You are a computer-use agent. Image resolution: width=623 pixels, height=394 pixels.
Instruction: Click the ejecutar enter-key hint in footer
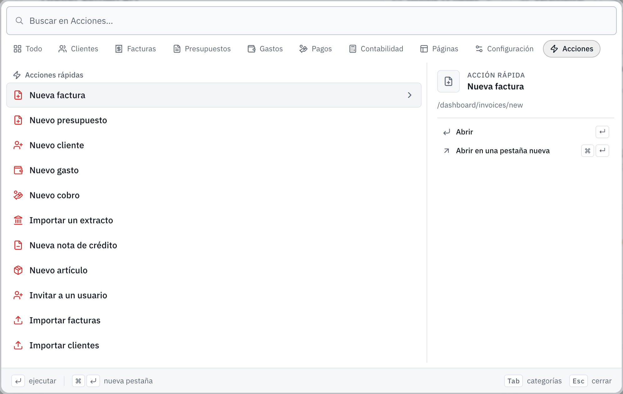tap(18, 381)
